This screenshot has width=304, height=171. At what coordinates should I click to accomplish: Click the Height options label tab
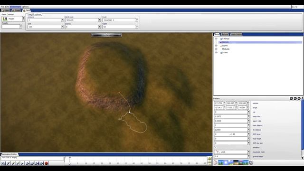(x=35, y=14)
